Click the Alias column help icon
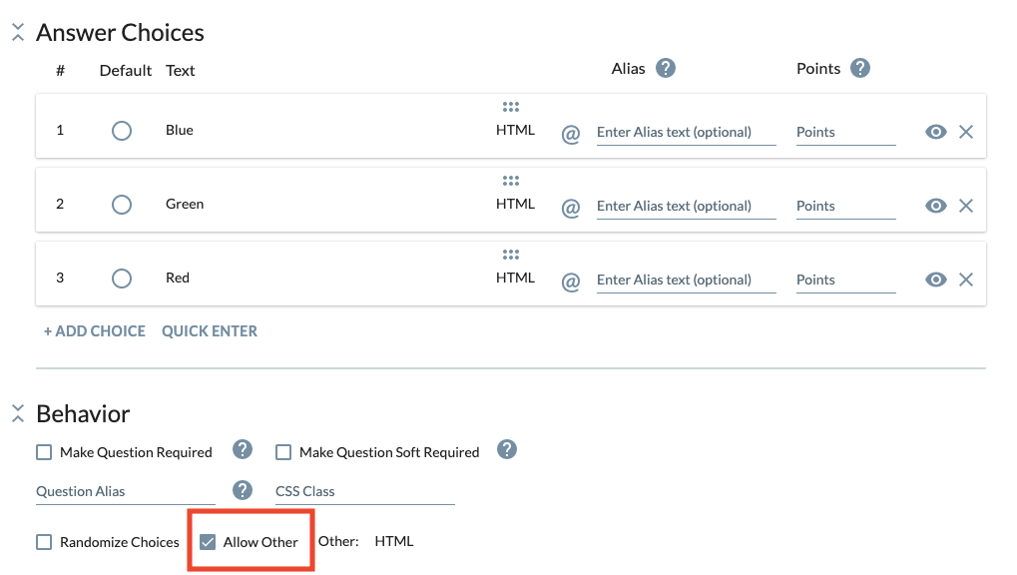The image size is (1017, 575). (x=666, y=69)
